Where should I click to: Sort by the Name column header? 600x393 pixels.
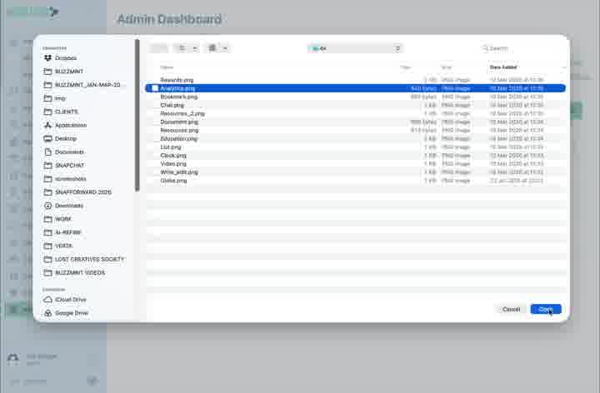167,67
